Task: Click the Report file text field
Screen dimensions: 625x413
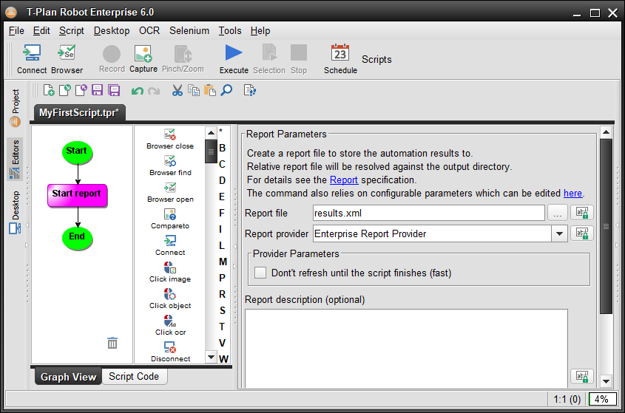Action: click(428, 213)
